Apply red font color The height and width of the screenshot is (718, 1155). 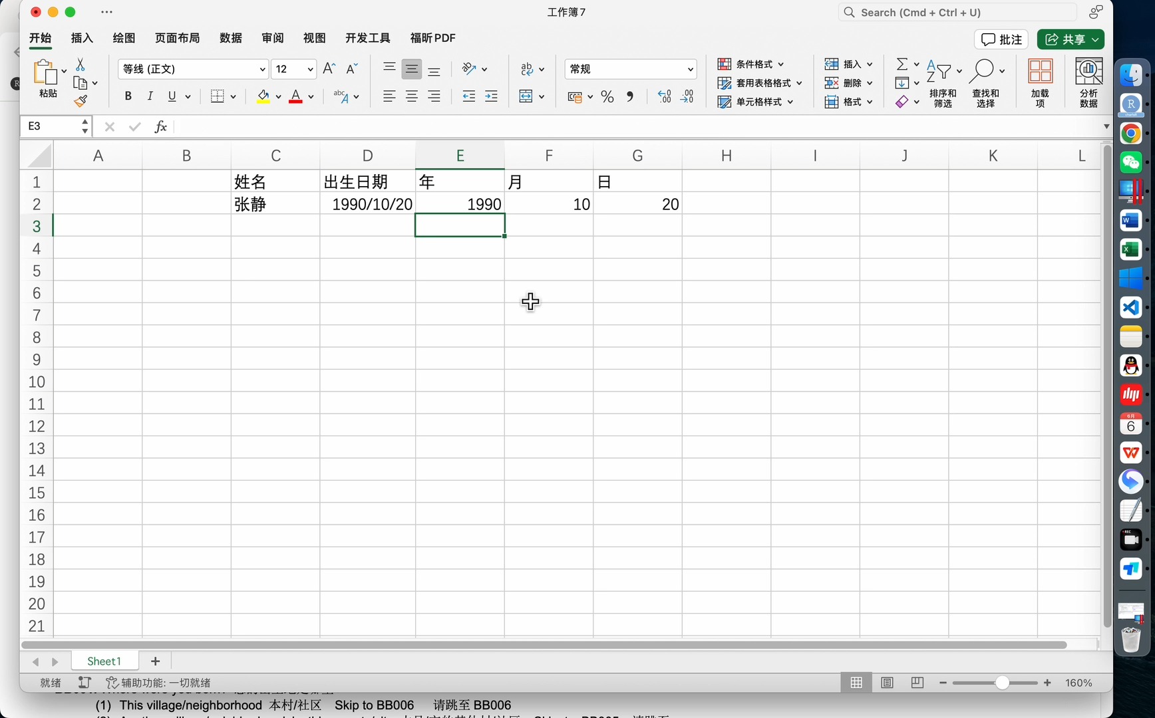pyautogui.click(x=296, y=97)
